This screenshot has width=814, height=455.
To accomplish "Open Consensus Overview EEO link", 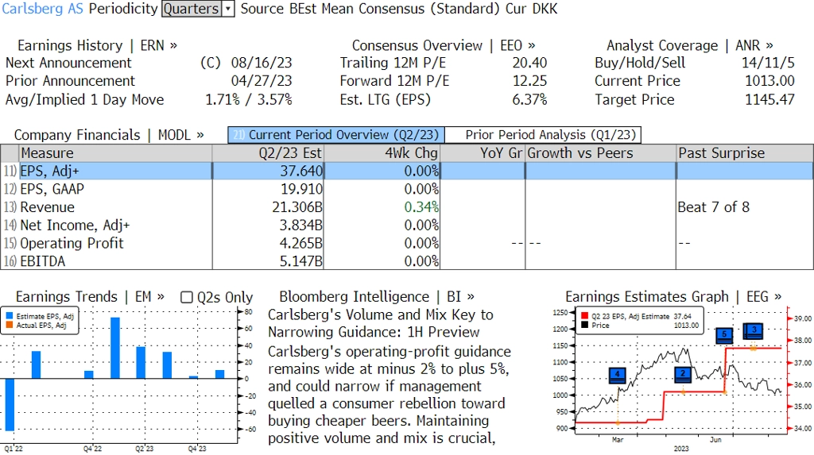I will pos(444,45).
